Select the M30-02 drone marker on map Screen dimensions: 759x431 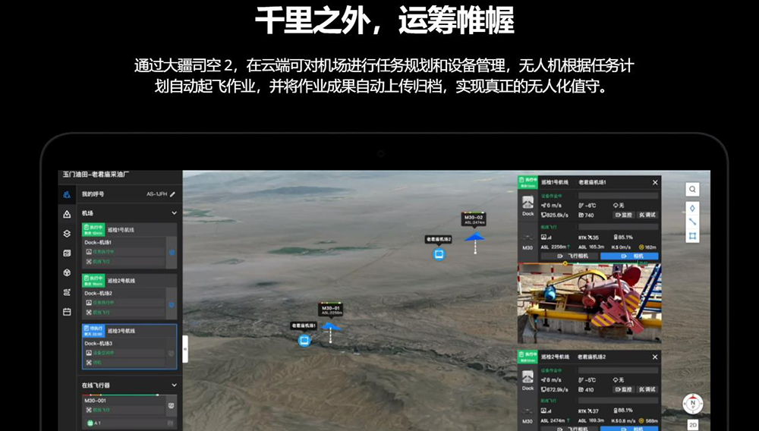pos(474,237)
